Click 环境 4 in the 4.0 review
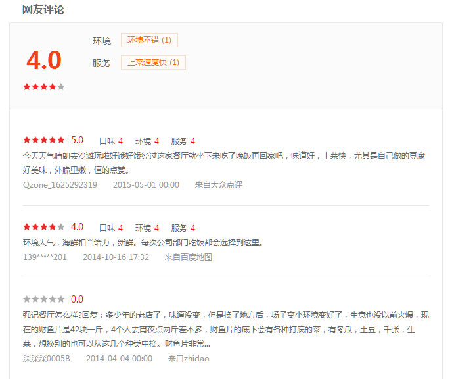This screenshot has height=379, width=452. coord(147,228)
